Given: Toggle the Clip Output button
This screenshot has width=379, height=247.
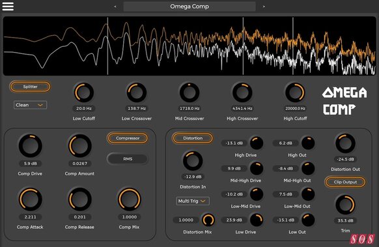Looking at the screenshot, I should coord(345,182).
